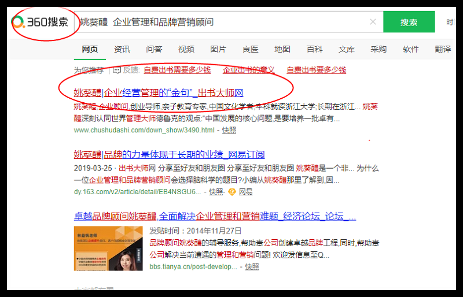
Task: Go to the 地图 tab
Action: [x=282, y=49]
